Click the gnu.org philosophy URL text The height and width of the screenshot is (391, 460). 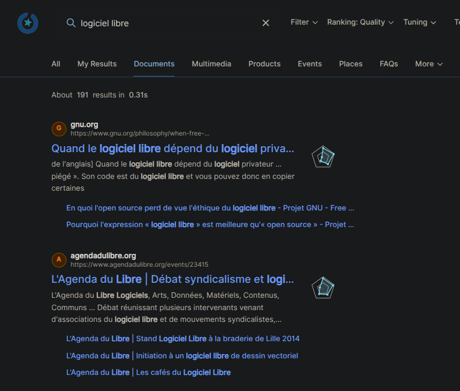point(140,133)
